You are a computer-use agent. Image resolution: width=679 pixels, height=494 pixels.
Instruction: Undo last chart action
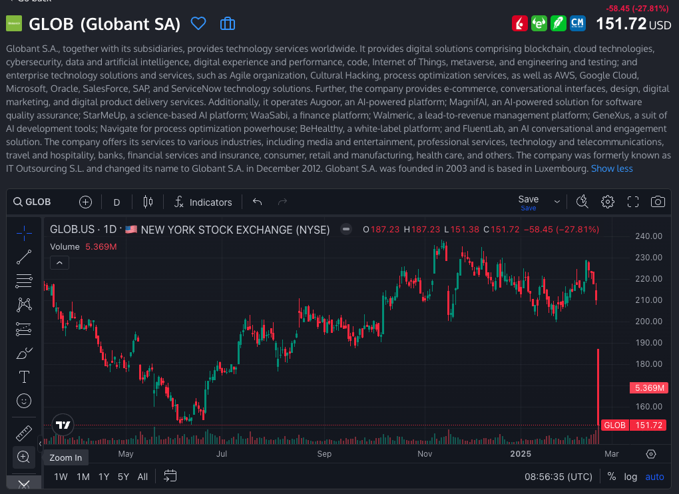[x=257, y=202]
